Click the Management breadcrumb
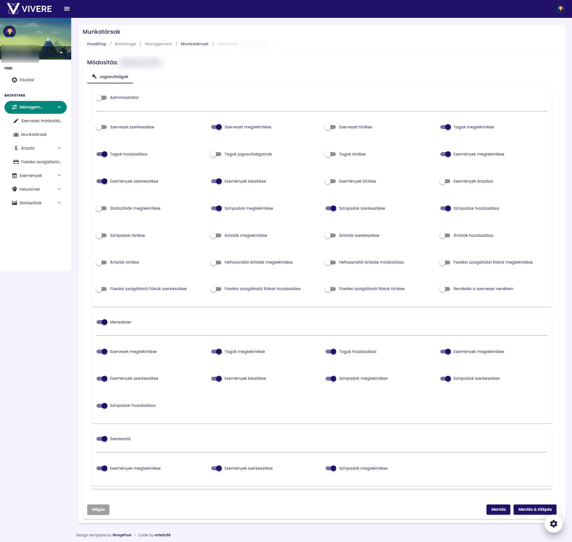This screenshot has width=572, height=542. [158, 44]
